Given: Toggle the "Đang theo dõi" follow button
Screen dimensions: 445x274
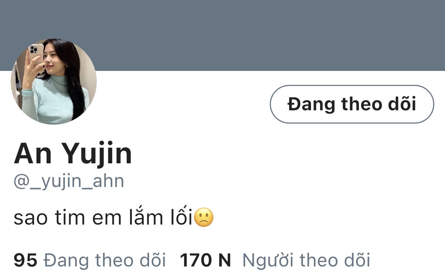Looking at the screenshot, I should [352, 104].
